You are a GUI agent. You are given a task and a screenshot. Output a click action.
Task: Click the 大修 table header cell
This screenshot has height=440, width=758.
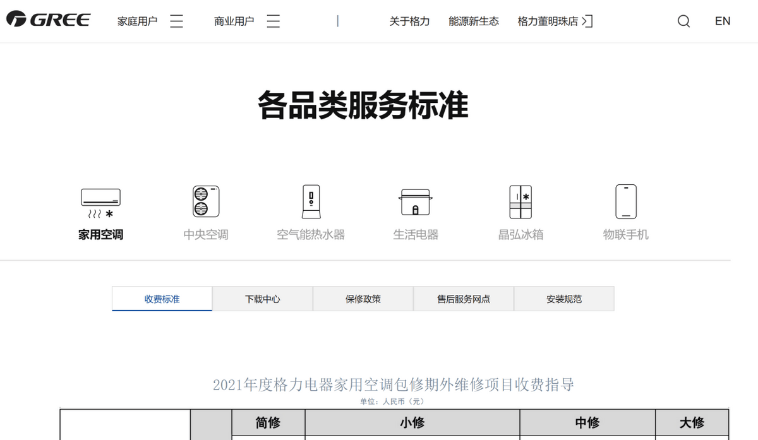(692, 422)
